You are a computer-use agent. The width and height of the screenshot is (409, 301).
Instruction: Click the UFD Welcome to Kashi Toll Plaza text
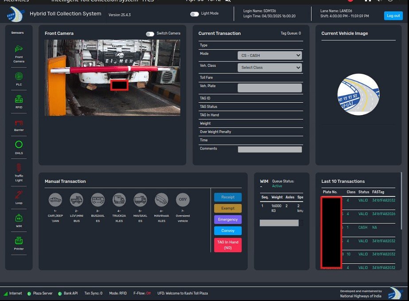(x=183, y=293)
